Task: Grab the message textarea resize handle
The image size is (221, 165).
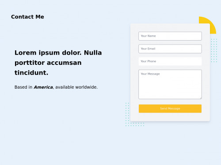Action: [x=201, y=98]
